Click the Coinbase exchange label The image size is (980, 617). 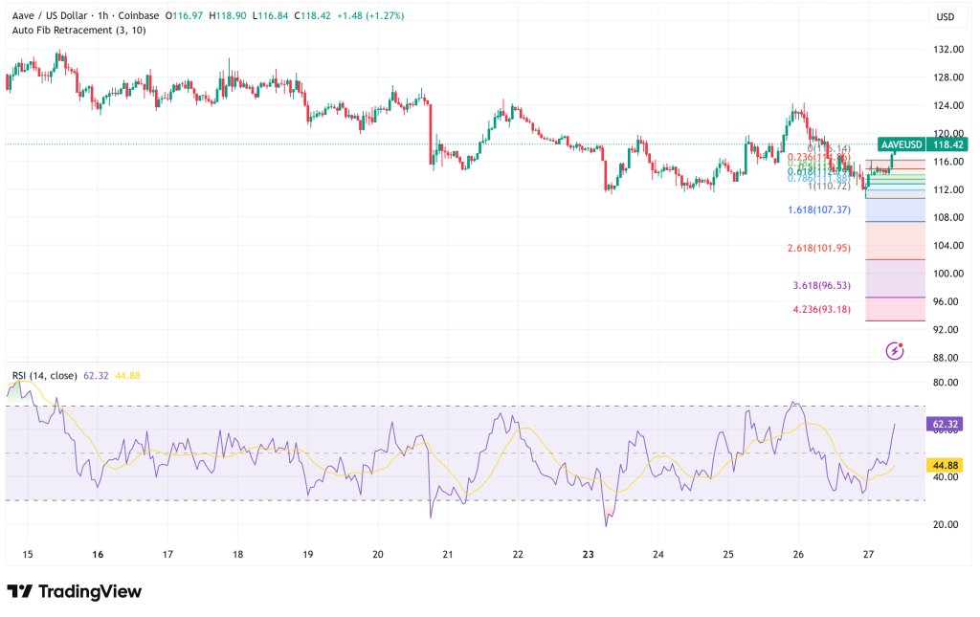tap(141, 15)
